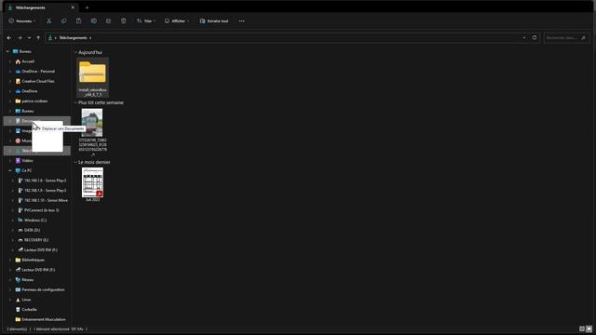
Task: Click the Paste clipboard icon in toolbar
Action: [78, 20]
